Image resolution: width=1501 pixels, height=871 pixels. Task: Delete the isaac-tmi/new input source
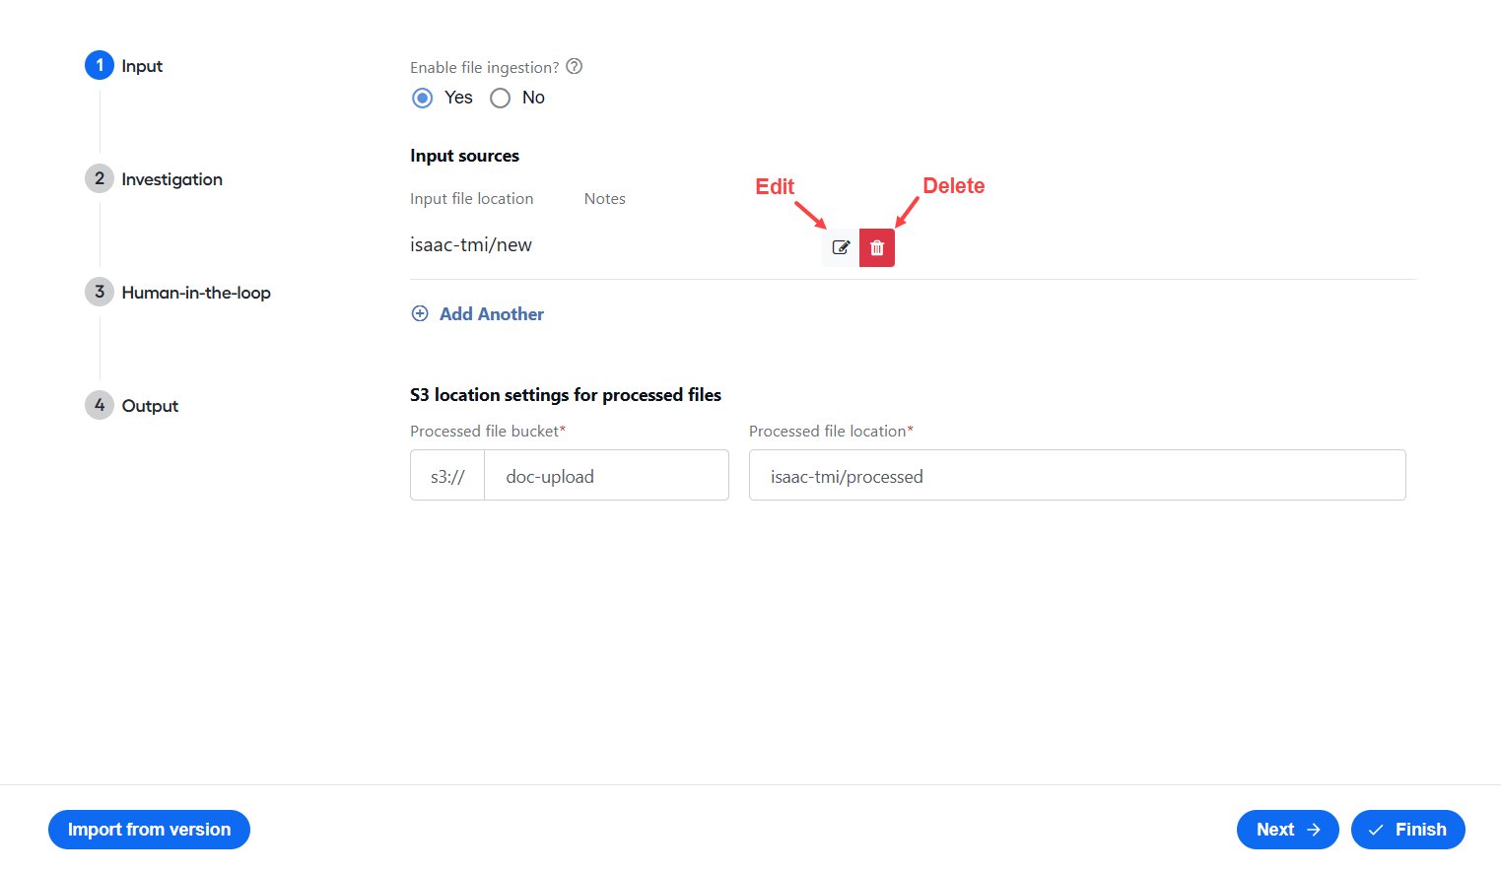click(877, 247)
